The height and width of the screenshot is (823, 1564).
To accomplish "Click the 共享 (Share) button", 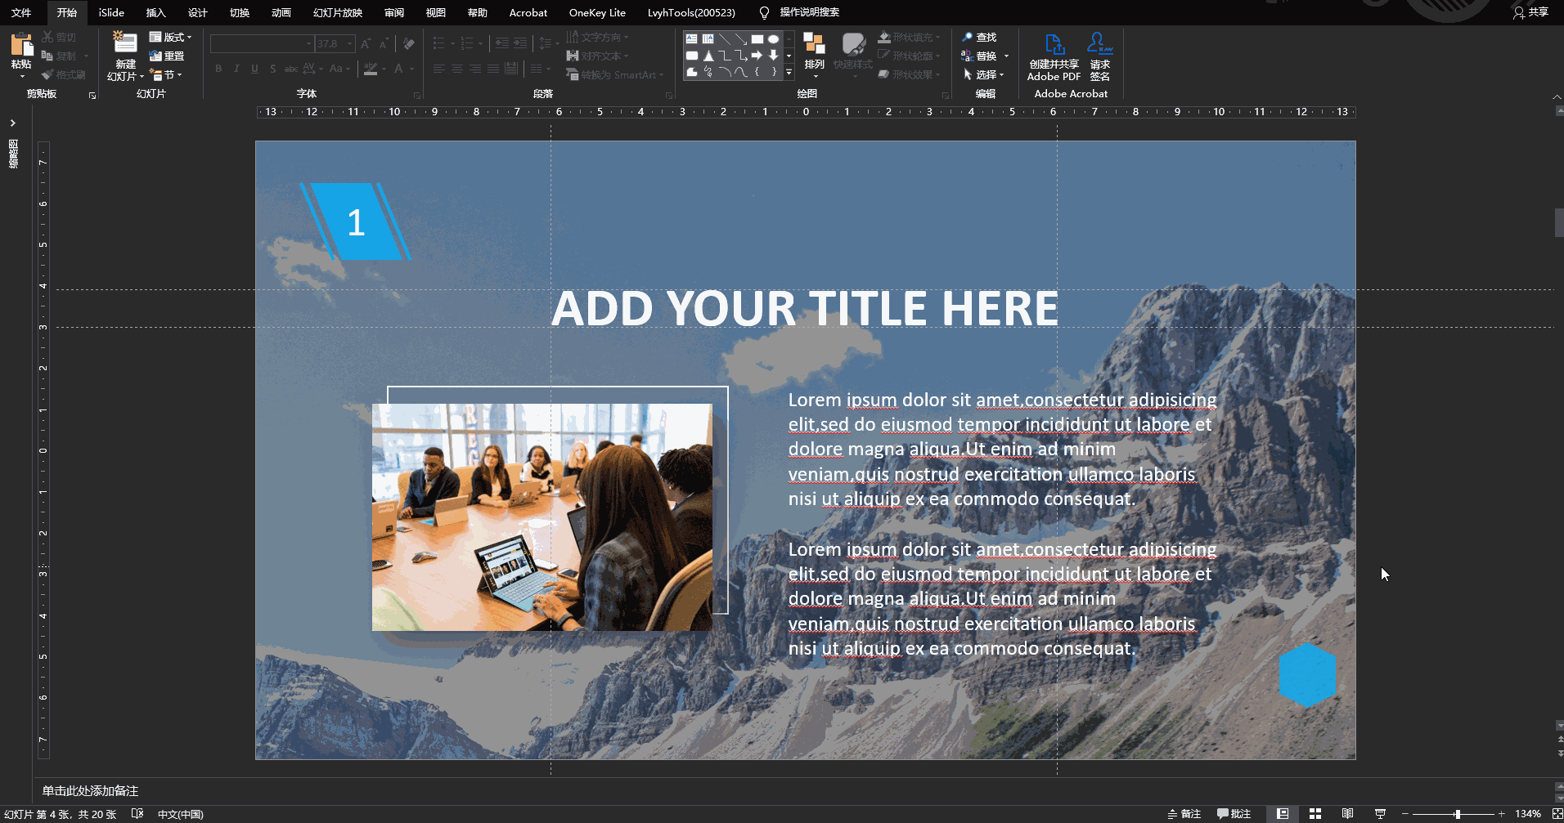I will (x=1531, y=13).
